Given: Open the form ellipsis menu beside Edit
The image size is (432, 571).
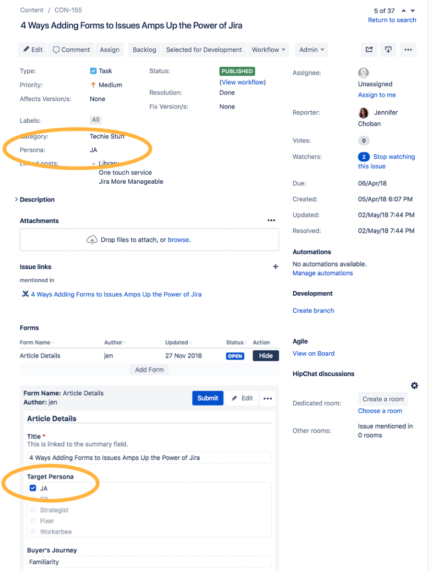Looking at the screenshot, I should pyautogui.click(x=268, y=398).
